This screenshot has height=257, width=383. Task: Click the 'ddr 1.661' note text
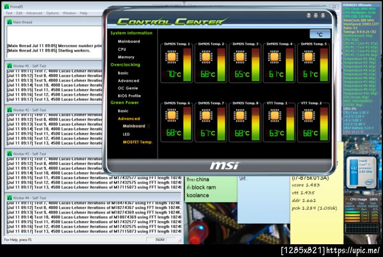pos(304,201)
